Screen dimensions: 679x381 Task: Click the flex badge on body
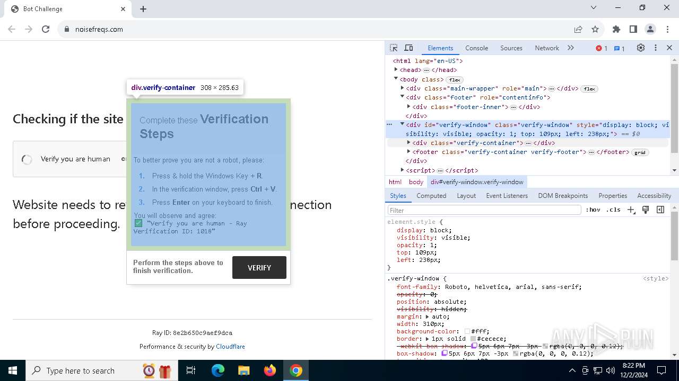(455, 80)
